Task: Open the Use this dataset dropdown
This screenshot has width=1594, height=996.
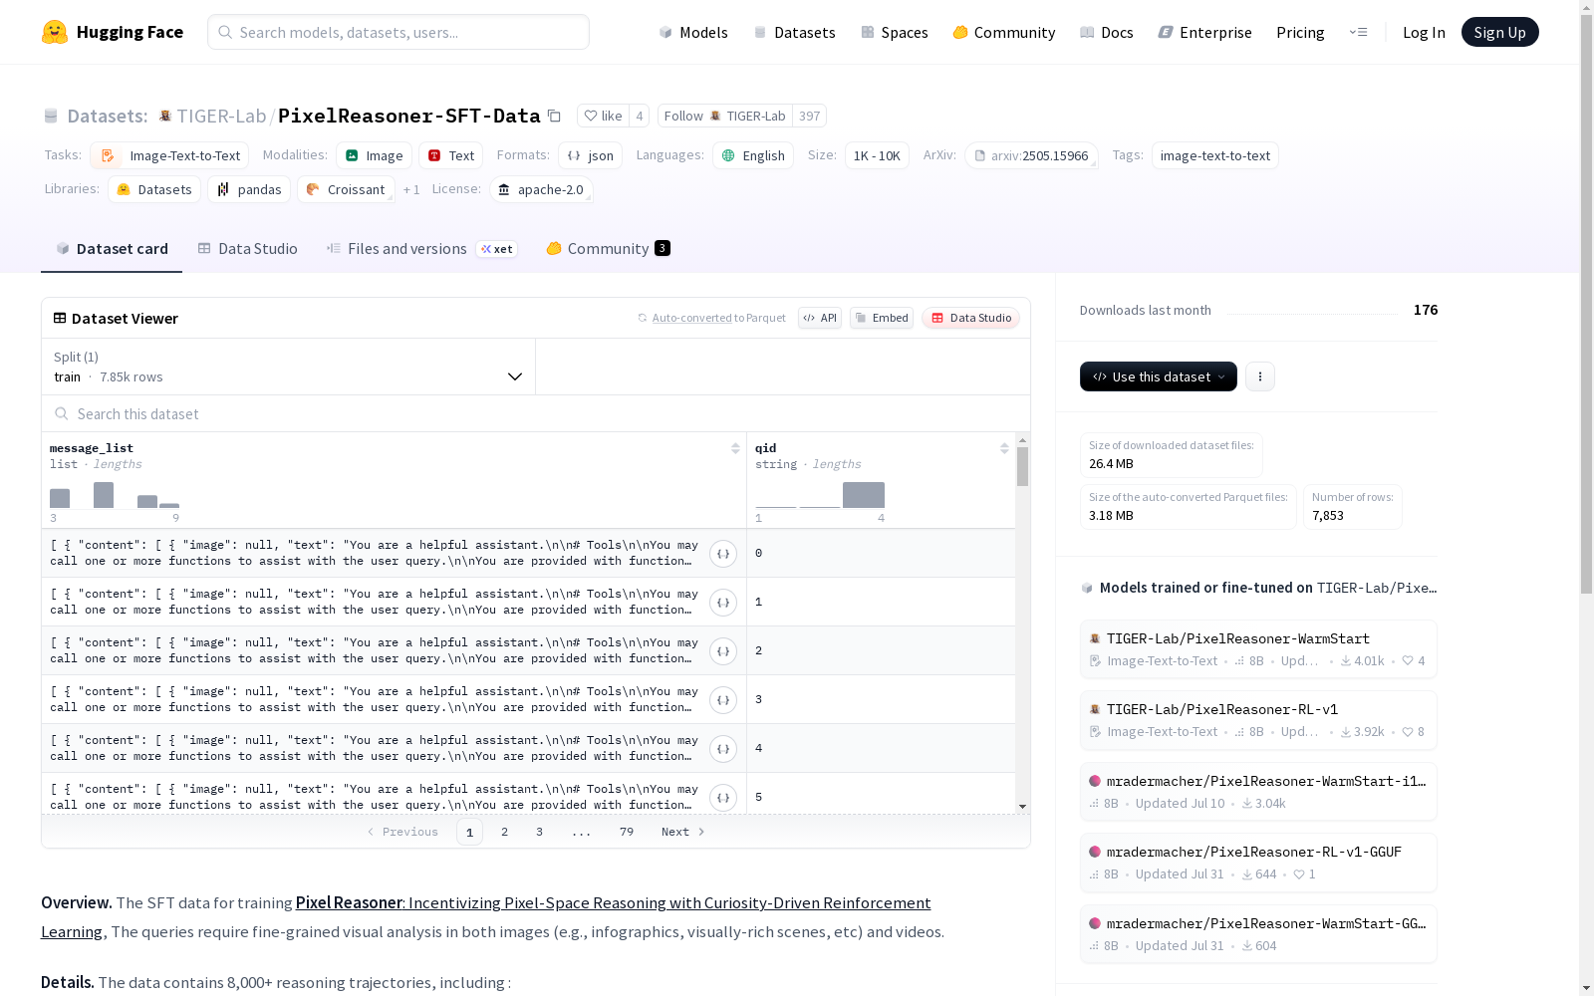Action: click(x=1159, y=376)
